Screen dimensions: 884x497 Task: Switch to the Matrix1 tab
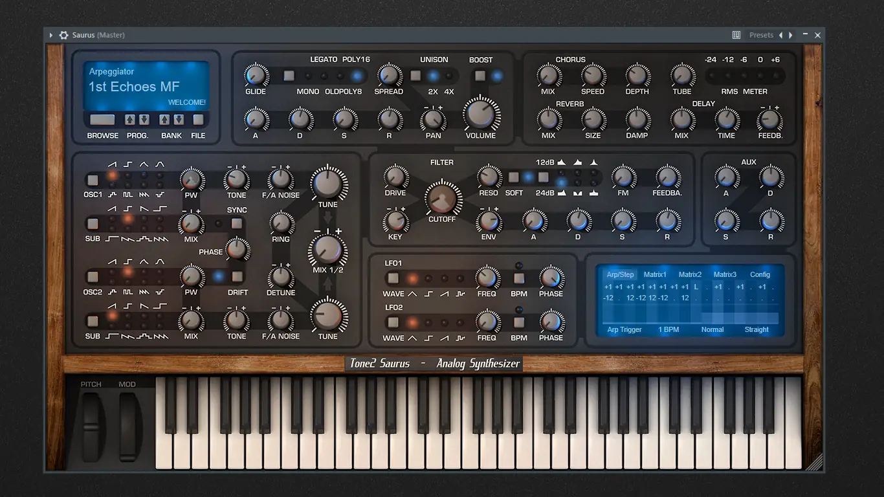point(655,274)
